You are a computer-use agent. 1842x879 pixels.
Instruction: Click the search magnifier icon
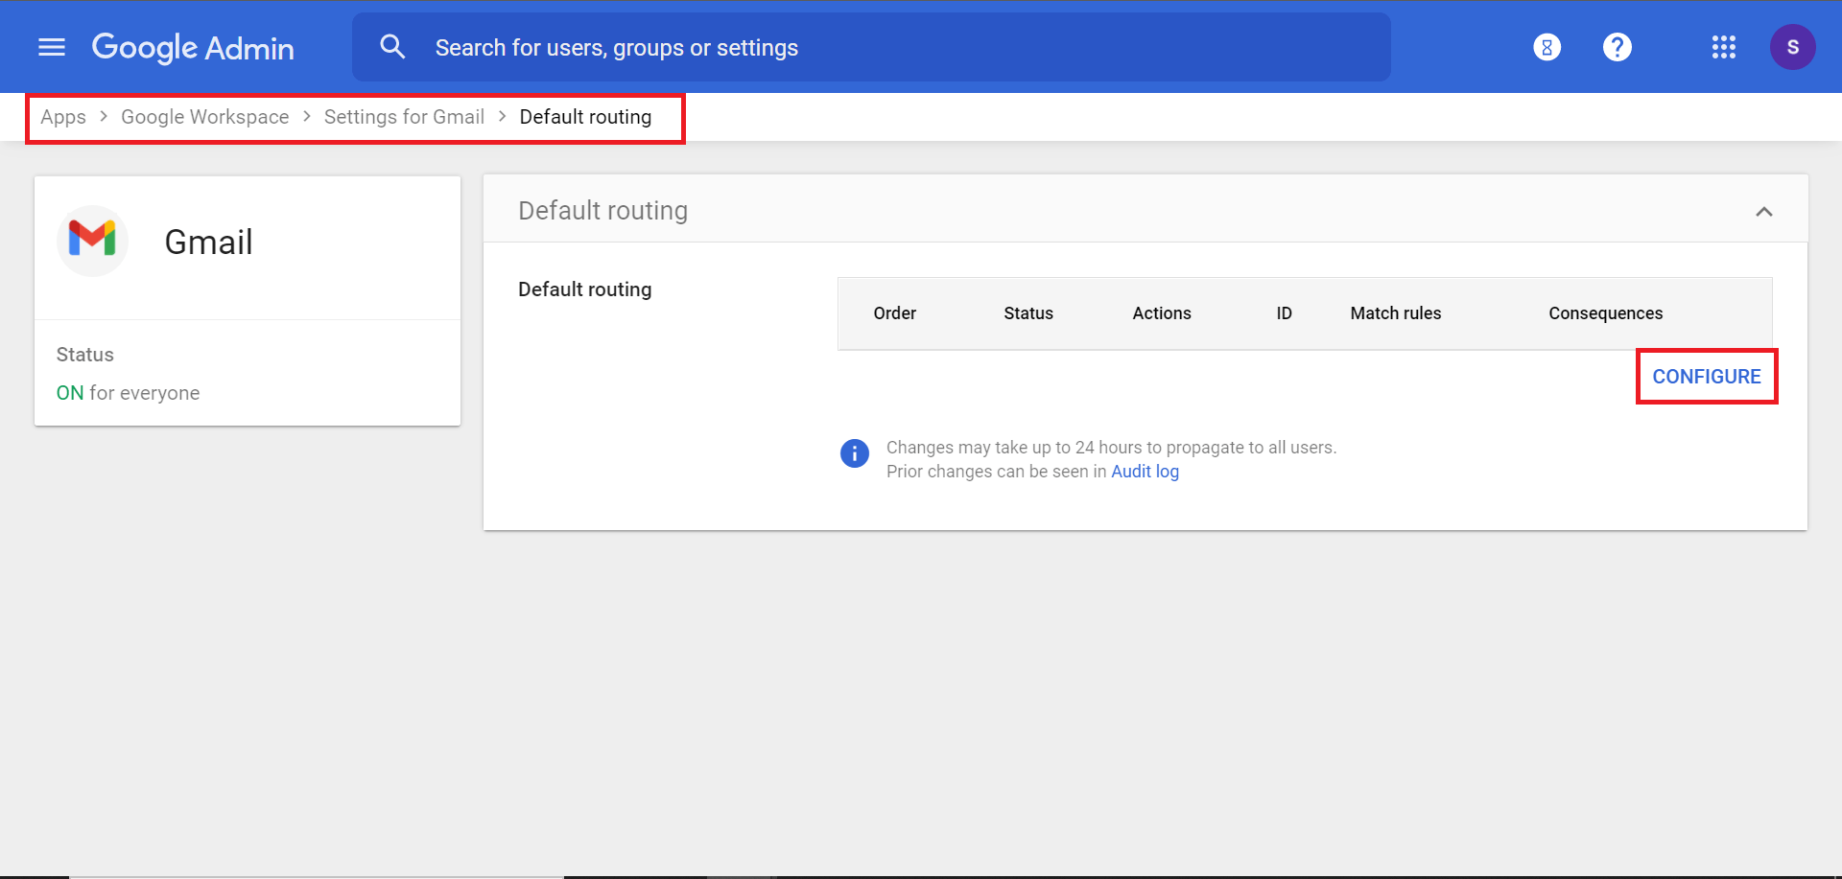click(x=392, y=47)
